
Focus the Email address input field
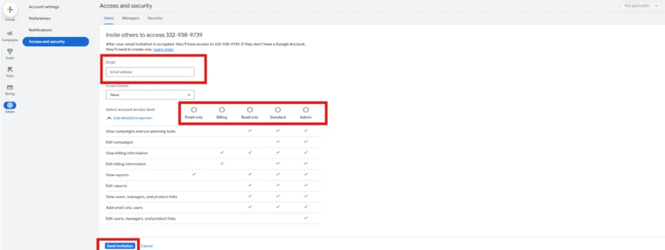(150, 72)
